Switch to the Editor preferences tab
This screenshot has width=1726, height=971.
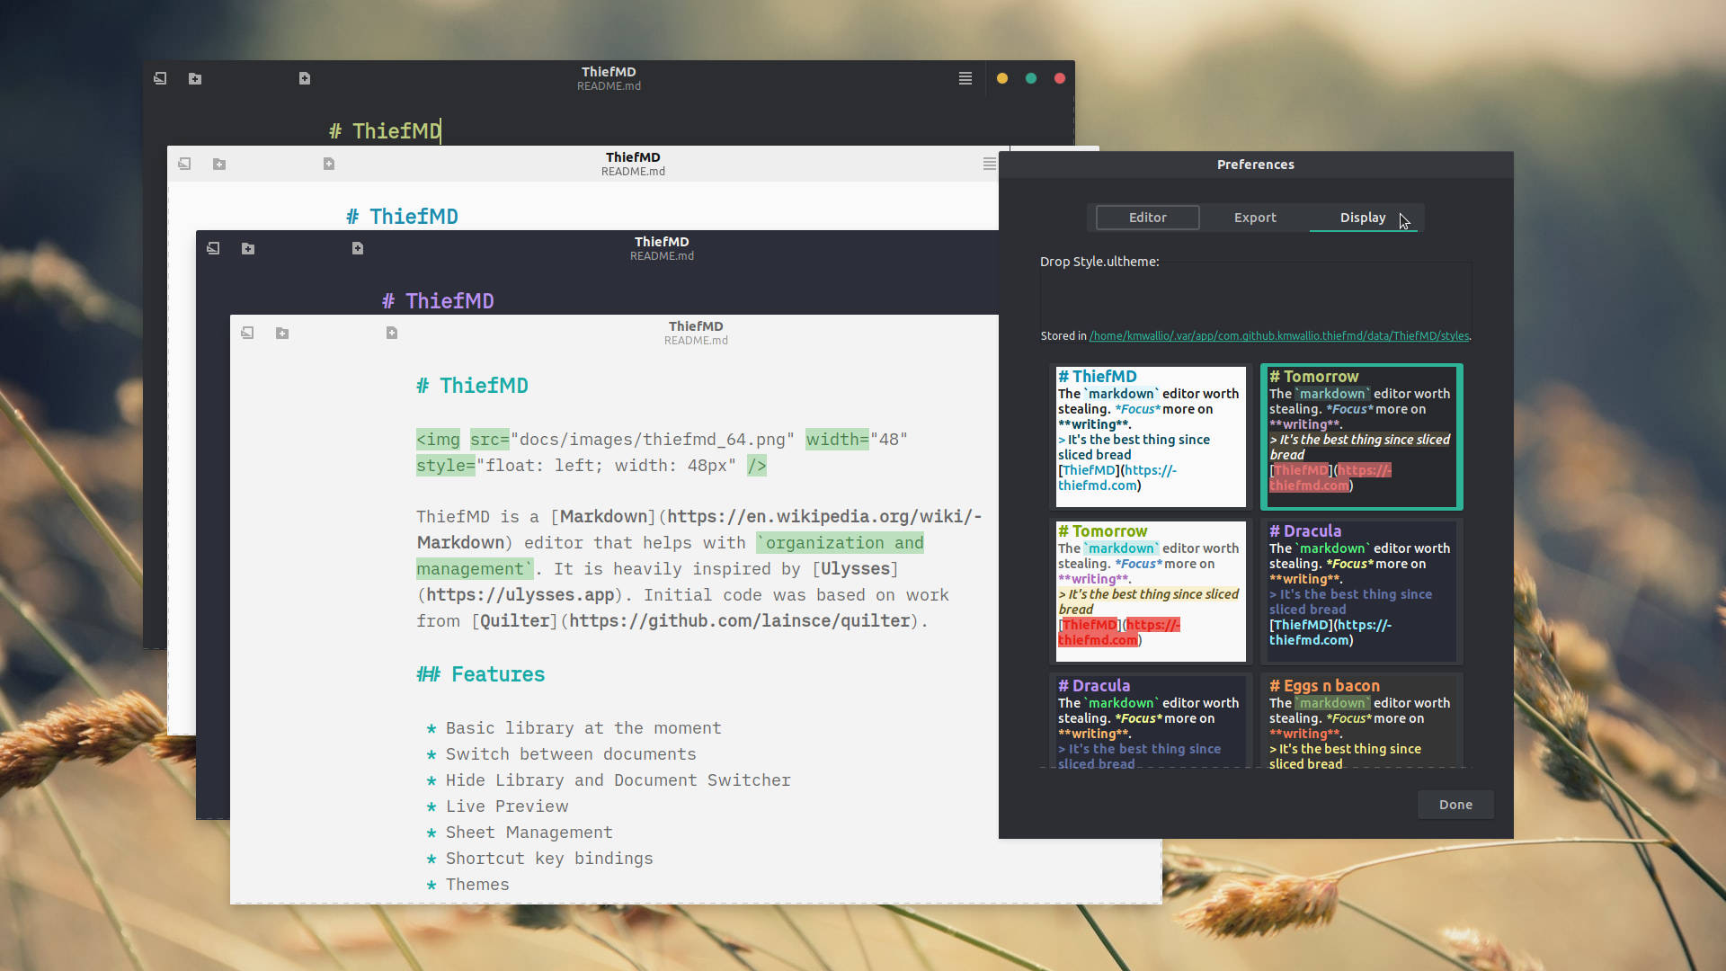coord(1147,218)
